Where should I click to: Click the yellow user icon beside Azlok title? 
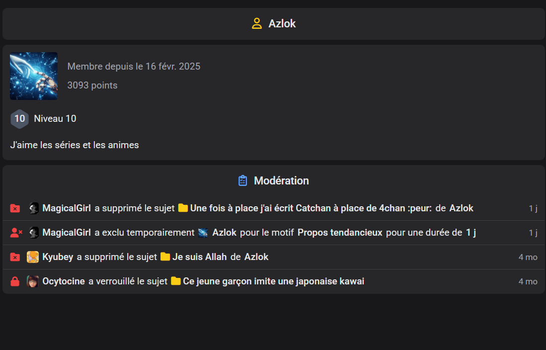(257, 23)
